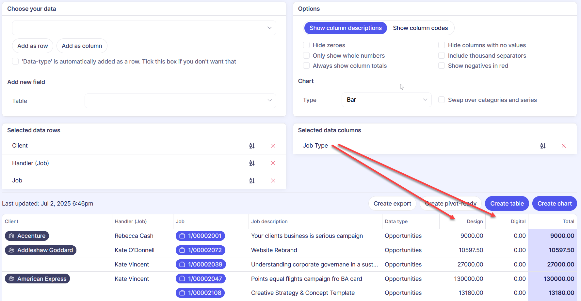Sort the Client data row

pyautogui.click(x=252, y=146)
